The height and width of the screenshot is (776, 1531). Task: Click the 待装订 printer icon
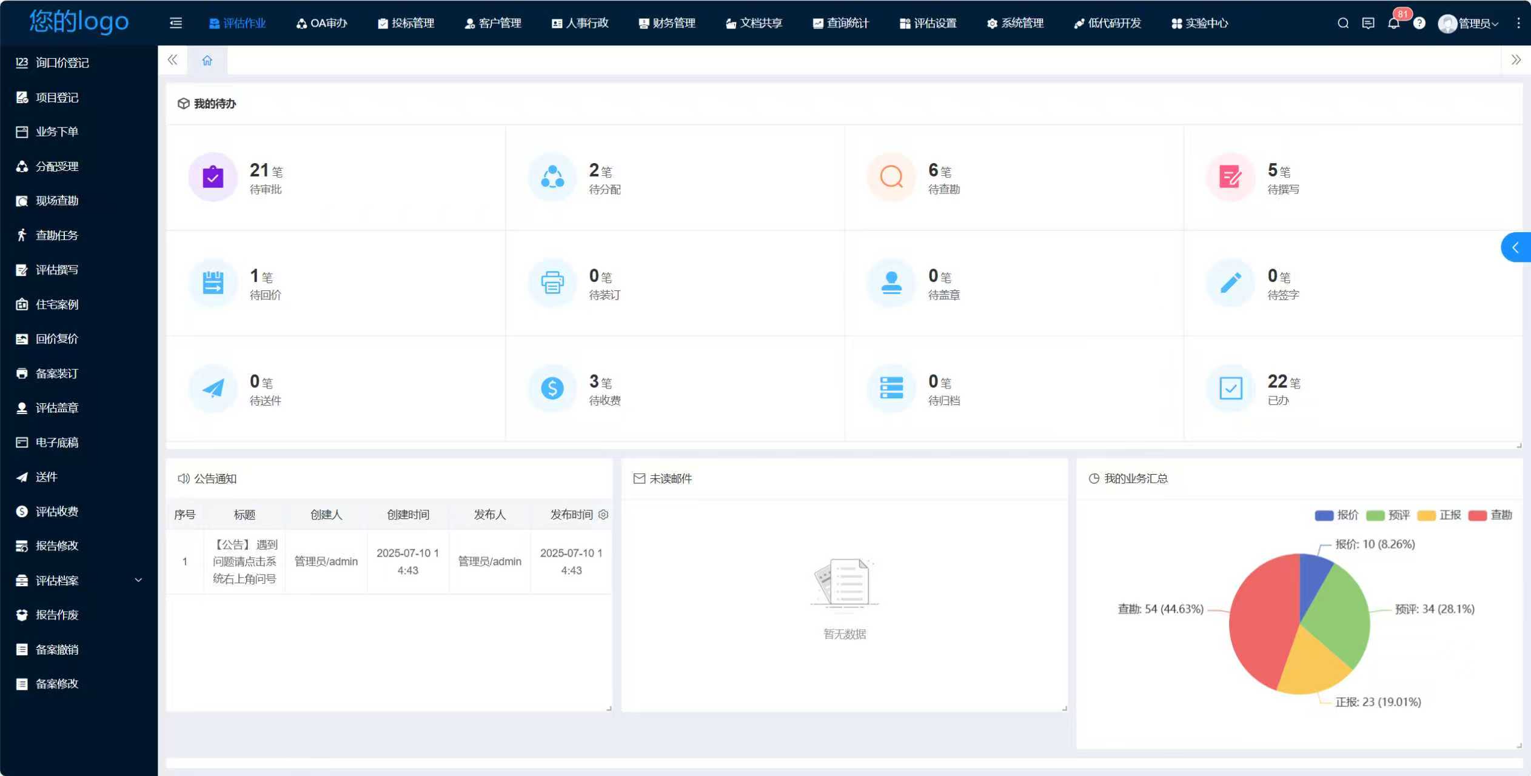[x=552, y=283]
